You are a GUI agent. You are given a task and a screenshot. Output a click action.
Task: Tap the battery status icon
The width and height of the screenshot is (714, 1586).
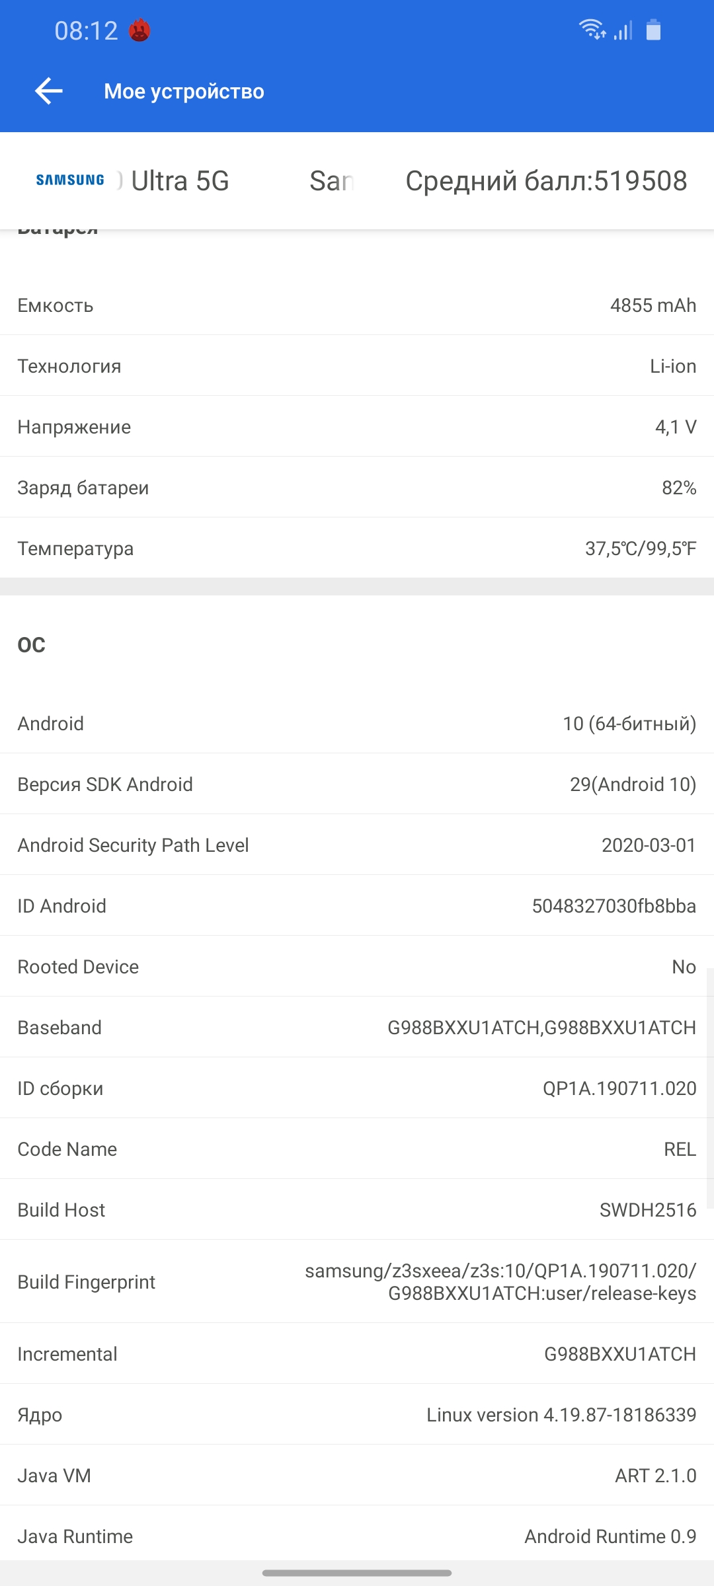tap(653, 30)
